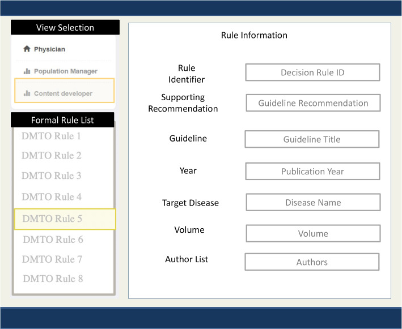Click the Physician home icon
Viewport: 402px width, 329px height.
(x=27, y=49)
